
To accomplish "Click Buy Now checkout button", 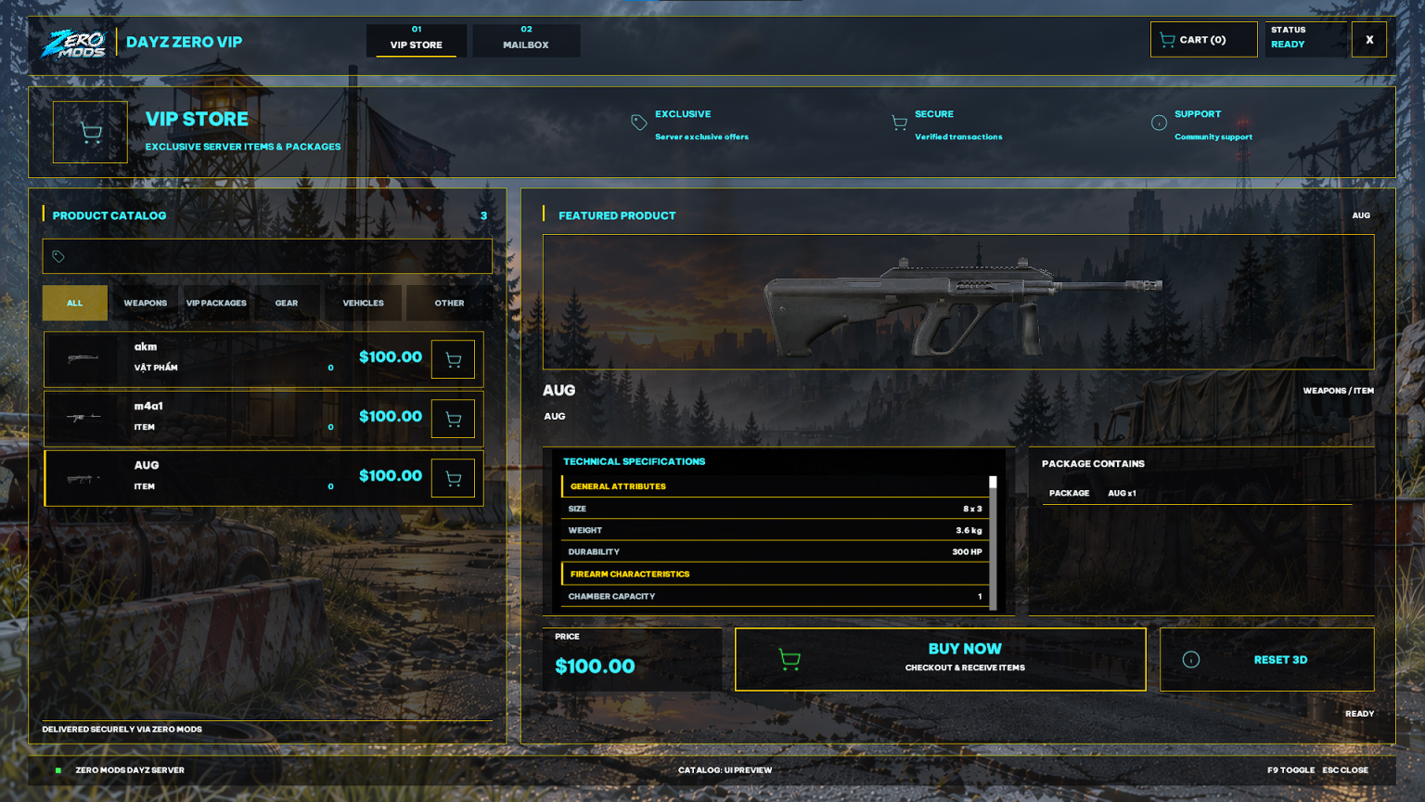I will tap(940, 659).
